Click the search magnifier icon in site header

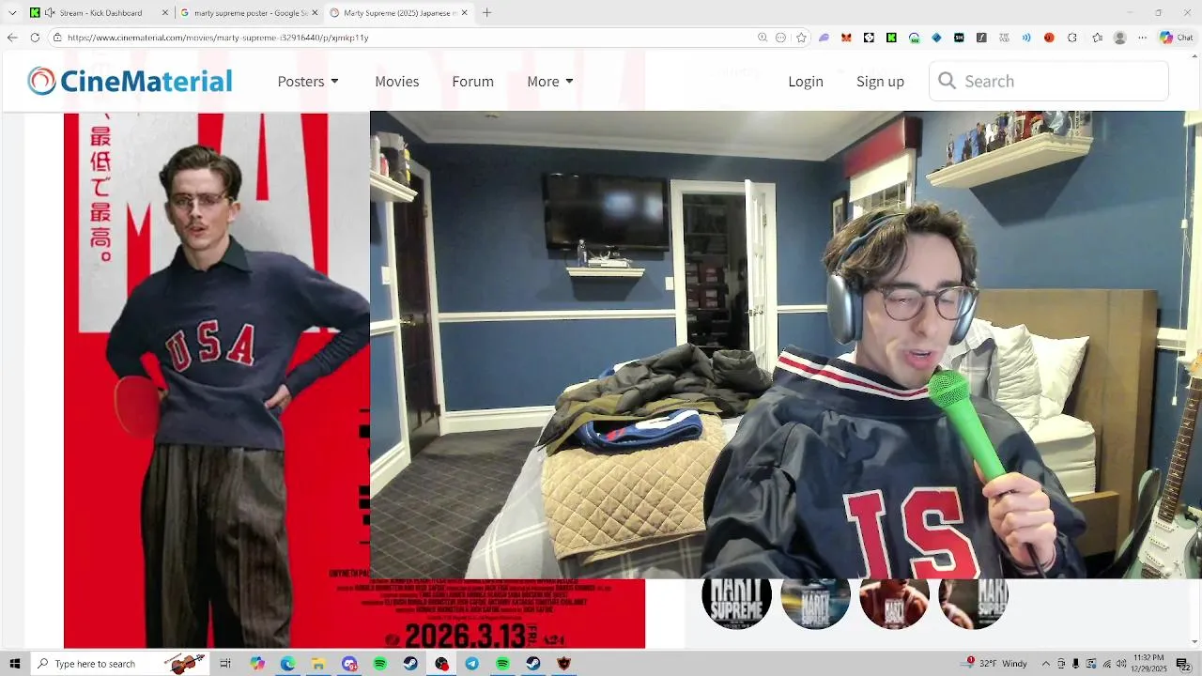tap(947, 81)
